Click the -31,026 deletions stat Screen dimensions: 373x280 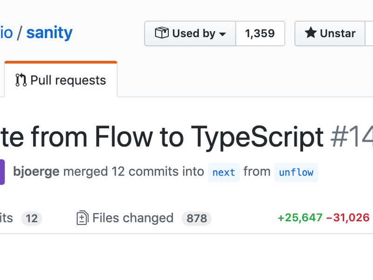[x=348, y=217]
